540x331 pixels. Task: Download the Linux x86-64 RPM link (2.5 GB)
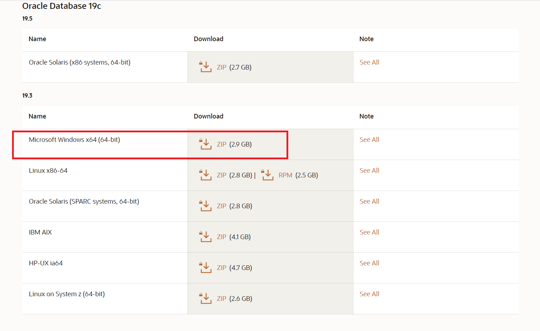point(285,175)
